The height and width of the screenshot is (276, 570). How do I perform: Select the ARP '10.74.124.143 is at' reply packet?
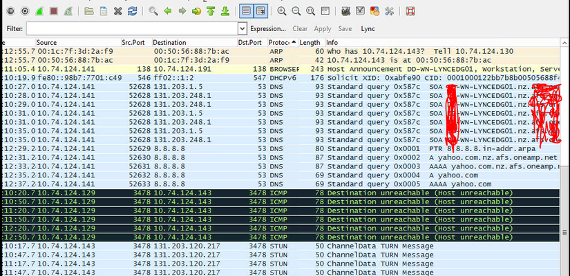click(x=281, y=60)
